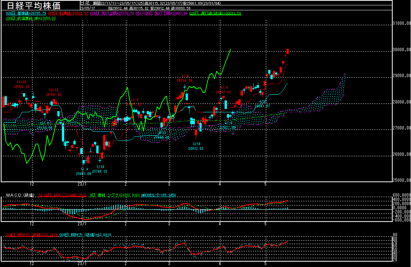
Task: Click the opening price 始29912.44
Action: (x=118, y=8)
